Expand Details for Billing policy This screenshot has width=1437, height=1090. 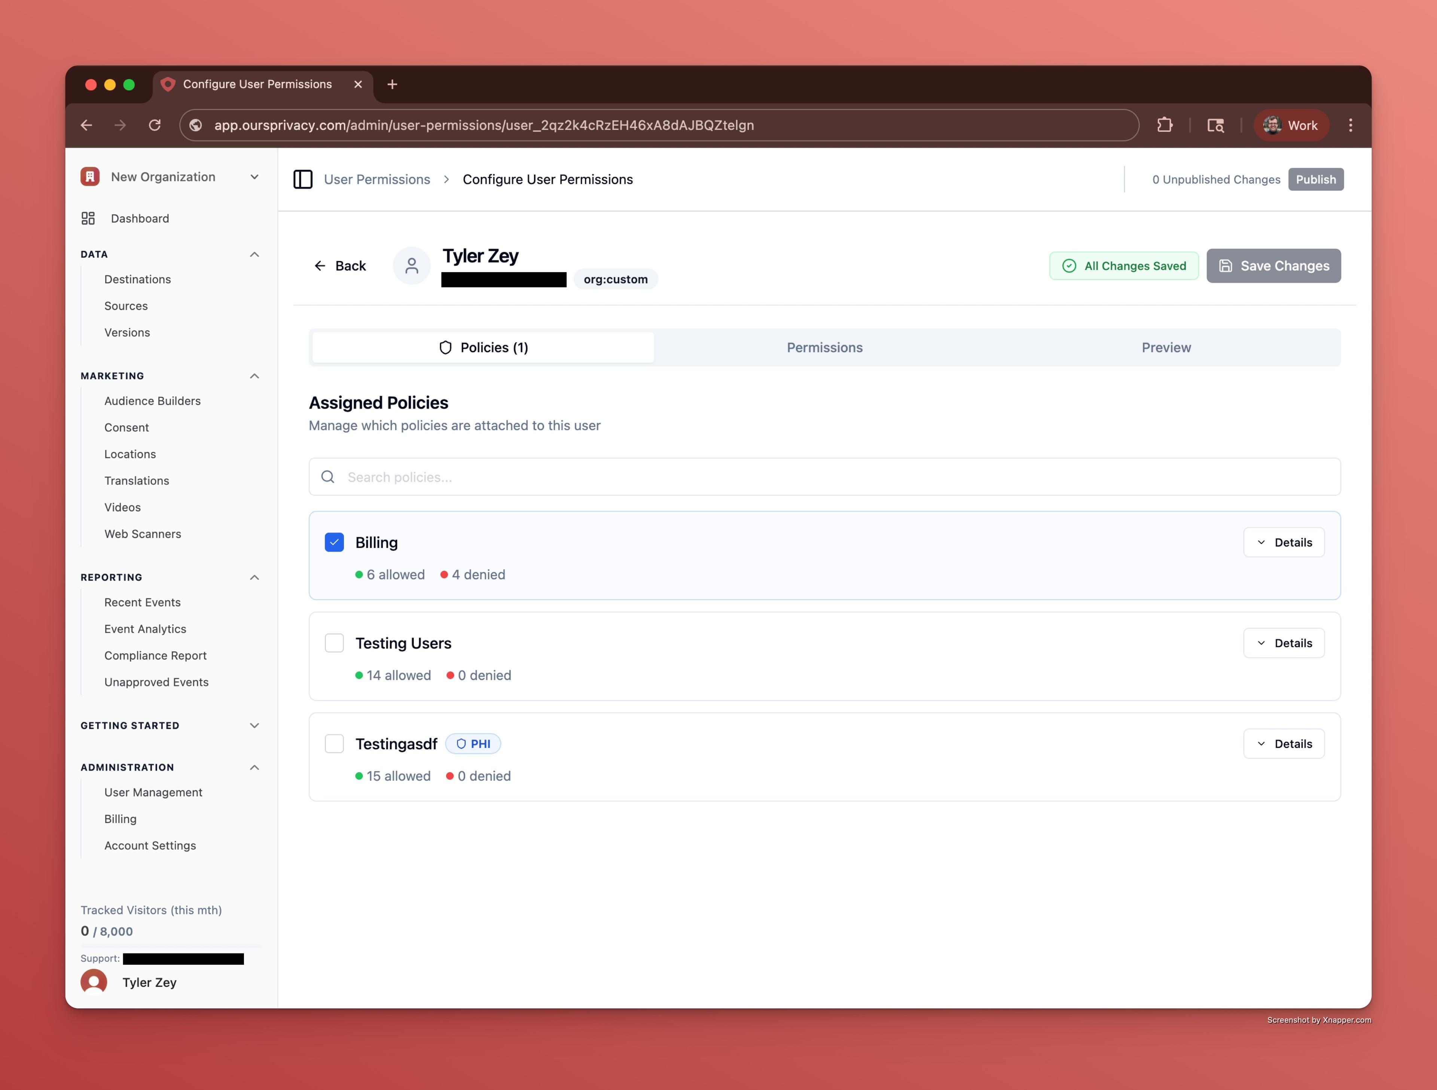point(1283,542)
